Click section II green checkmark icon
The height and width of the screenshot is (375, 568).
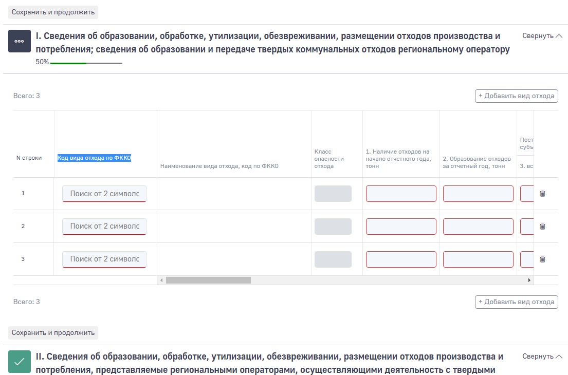pos(20,362)
